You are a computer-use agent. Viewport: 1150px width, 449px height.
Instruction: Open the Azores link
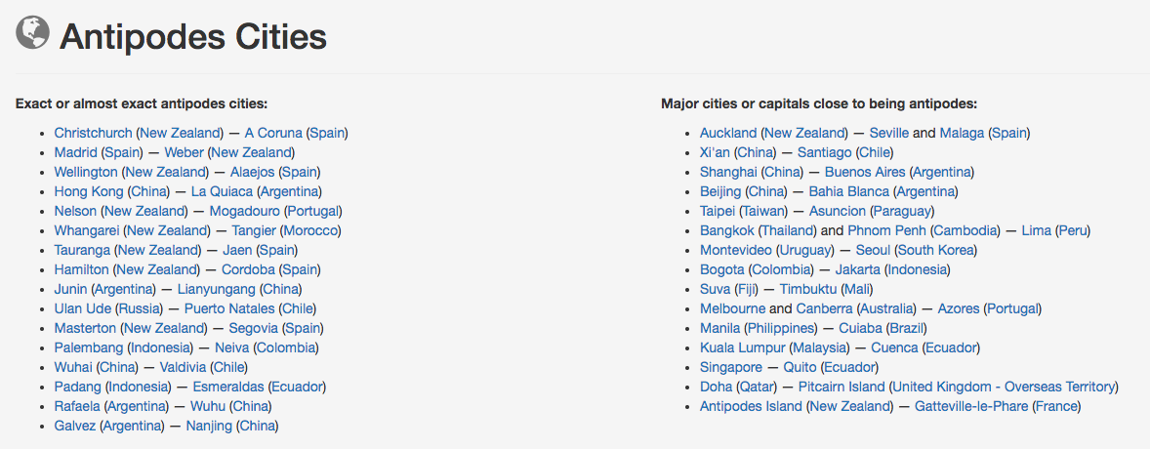[x=958, y=308]
